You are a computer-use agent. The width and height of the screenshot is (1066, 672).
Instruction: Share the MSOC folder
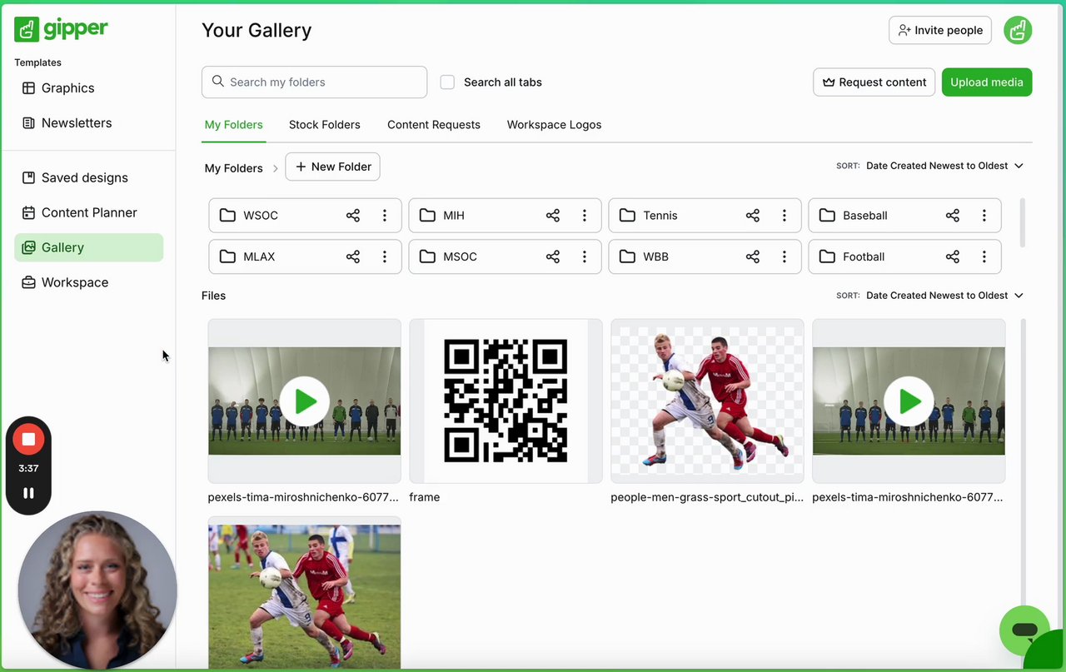[553, 257]
